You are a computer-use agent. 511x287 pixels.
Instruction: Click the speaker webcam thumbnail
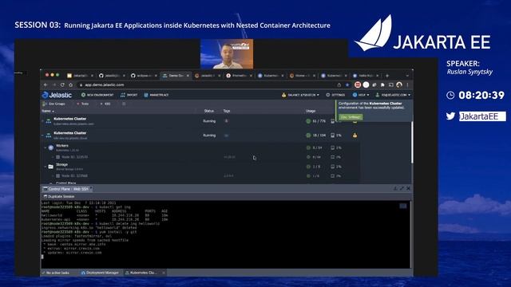click(x=227, y=54)
